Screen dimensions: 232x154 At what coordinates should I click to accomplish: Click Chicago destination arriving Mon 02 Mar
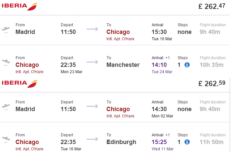tap(118, 109)
